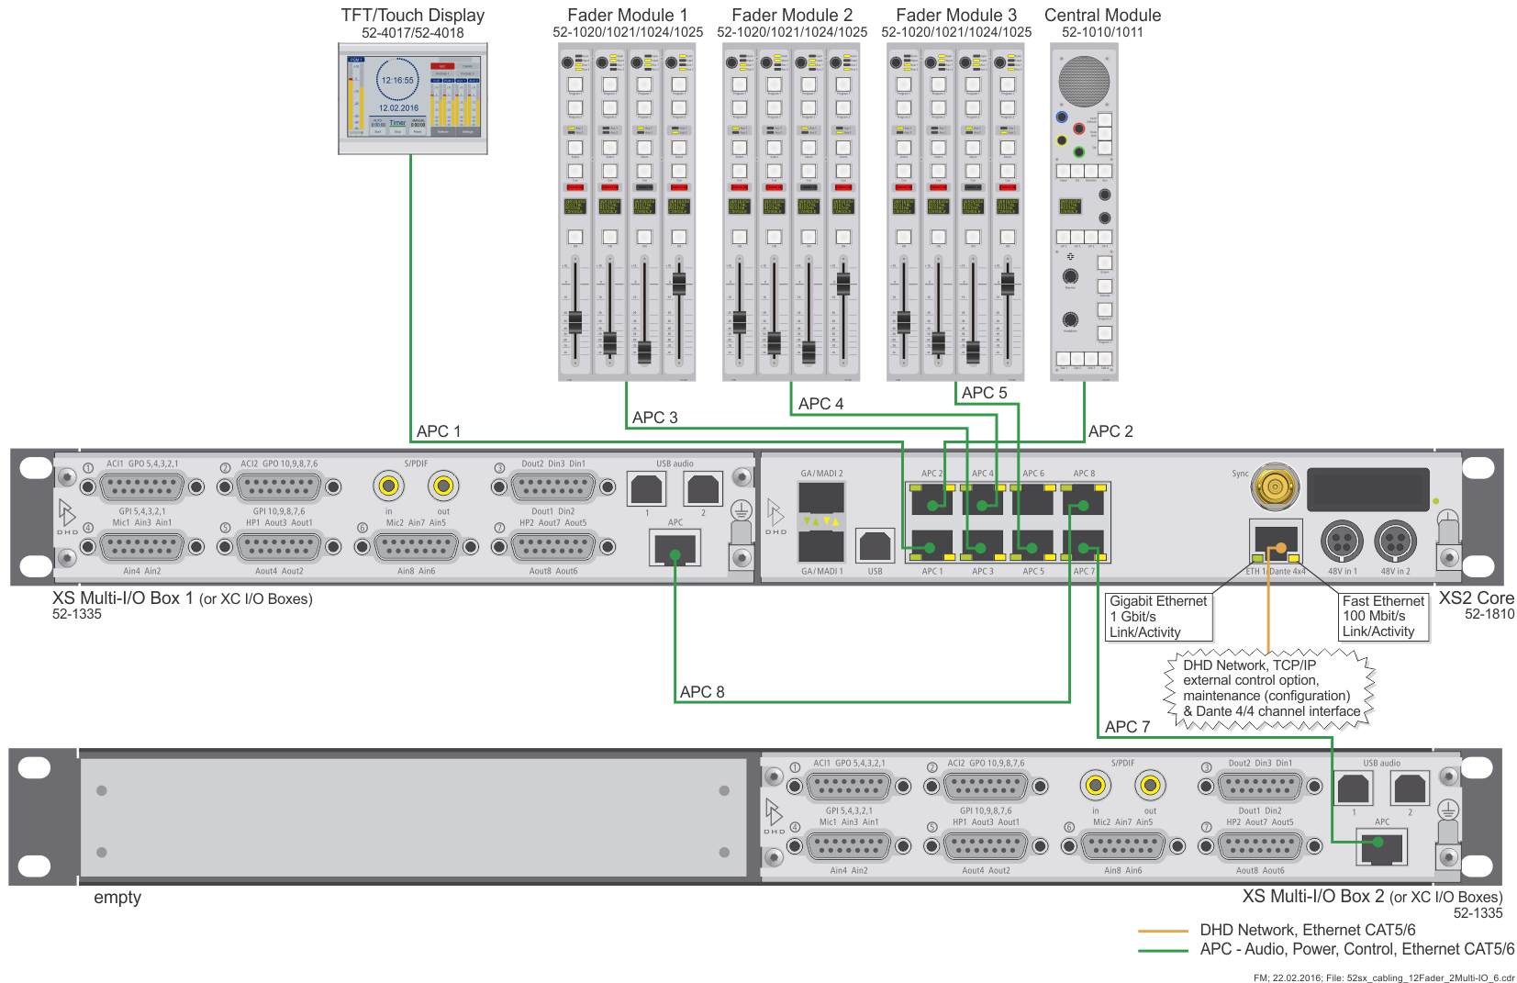Click the 'APC 3' cable label
Viewport: 1517px width, 983px height.
(x=655, y=418)
